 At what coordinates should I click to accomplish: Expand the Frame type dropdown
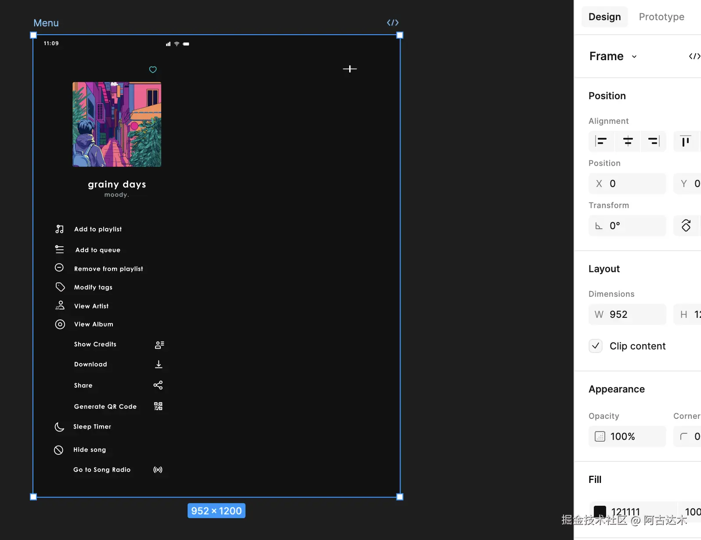click(634, 57)
